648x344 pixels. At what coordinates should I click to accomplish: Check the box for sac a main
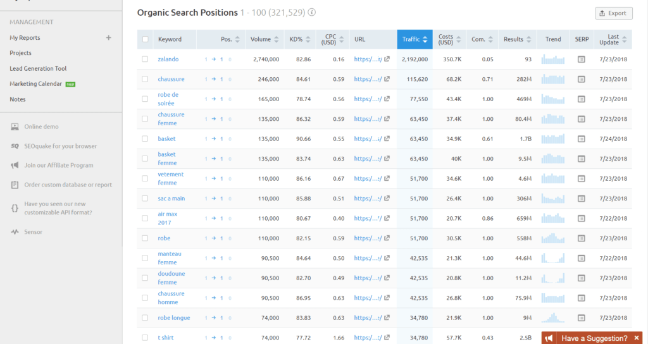pyautogui.click(x=145, y=199)
